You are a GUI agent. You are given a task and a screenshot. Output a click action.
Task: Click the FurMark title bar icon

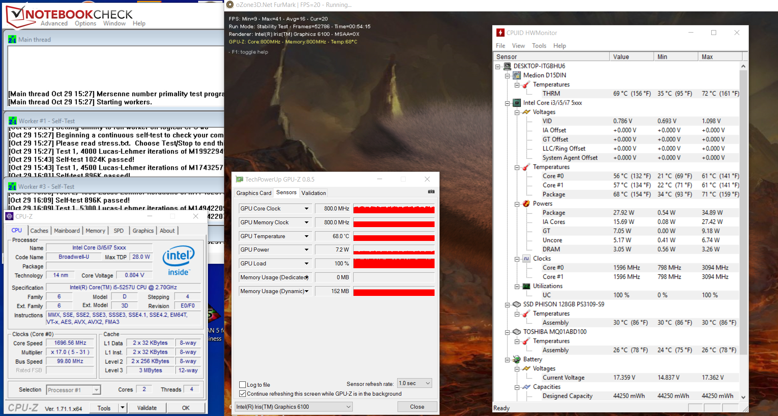pos(230,5)
